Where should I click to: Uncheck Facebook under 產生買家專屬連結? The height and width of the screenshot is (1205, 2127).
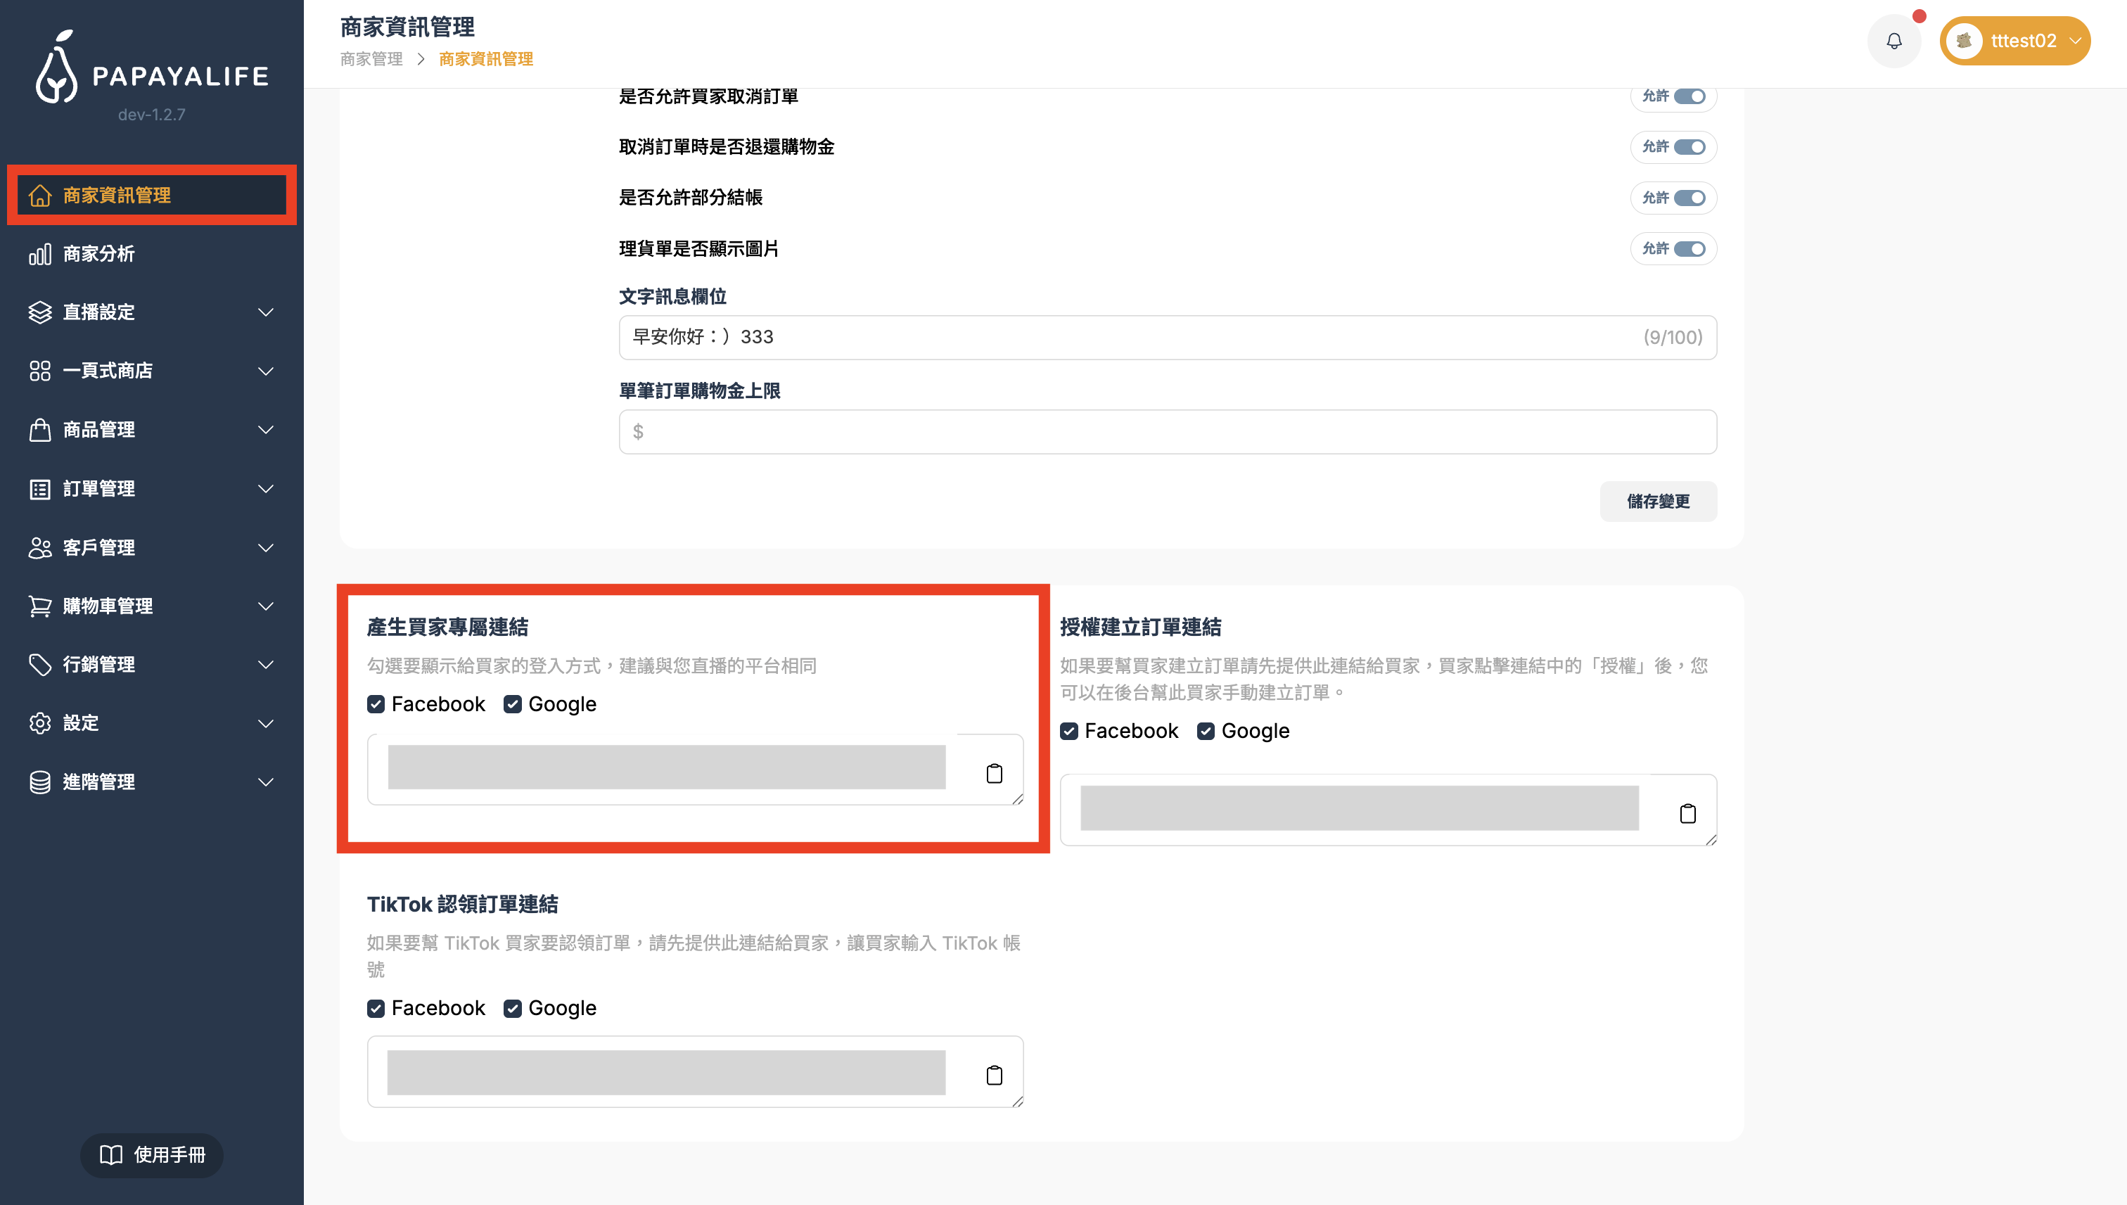click(376, 704)
